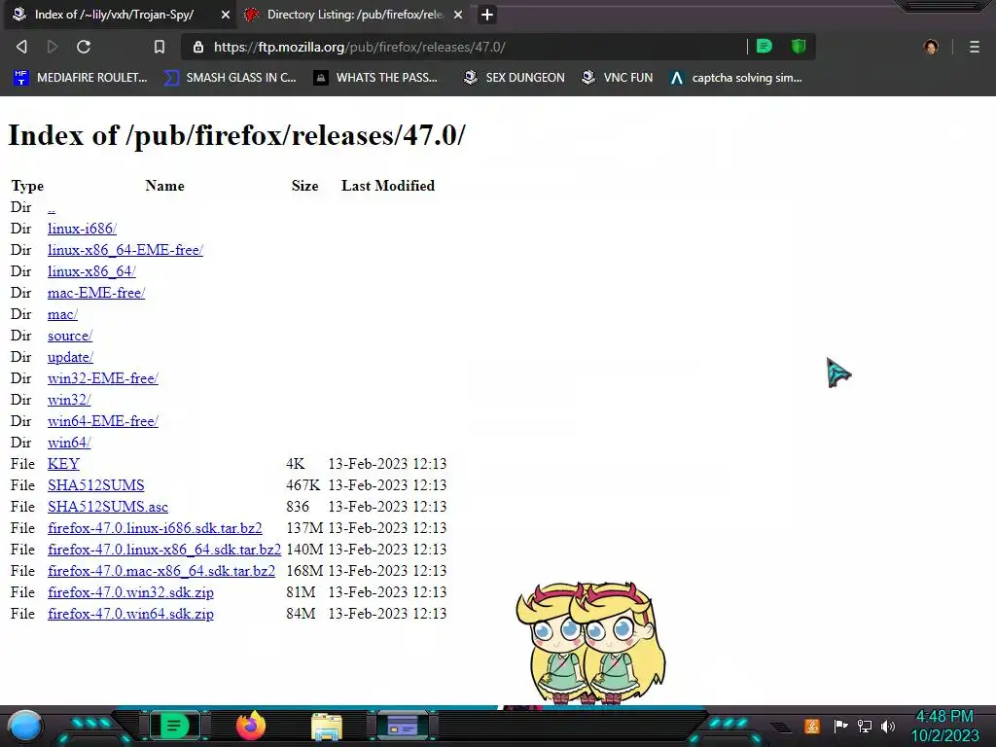
Task: Switch to the Index of /~lily/vxh/Trojan-Spy/ tab
Action: tap(120, 15)
